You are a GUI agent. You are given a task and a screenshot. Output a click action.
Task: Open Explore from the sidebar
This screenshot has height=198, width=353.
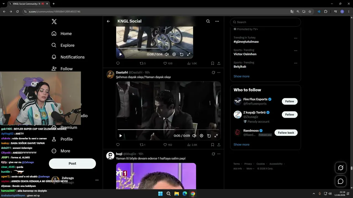pyautogui.click(x=63, y=45)
